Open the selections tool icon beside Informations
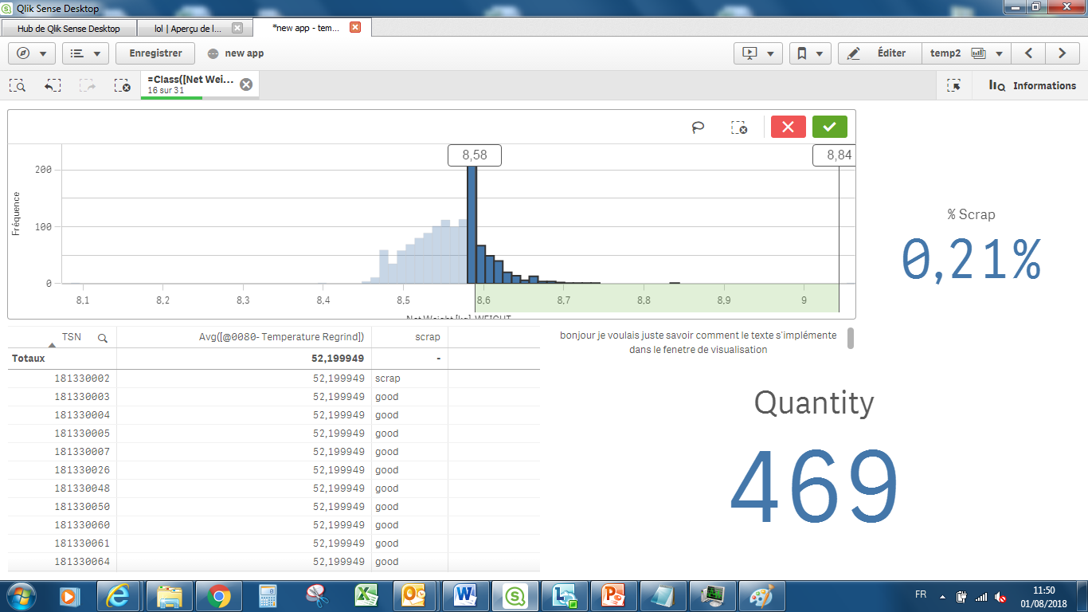The width and height of the screenshot is (1088, 612). (953, 85)
